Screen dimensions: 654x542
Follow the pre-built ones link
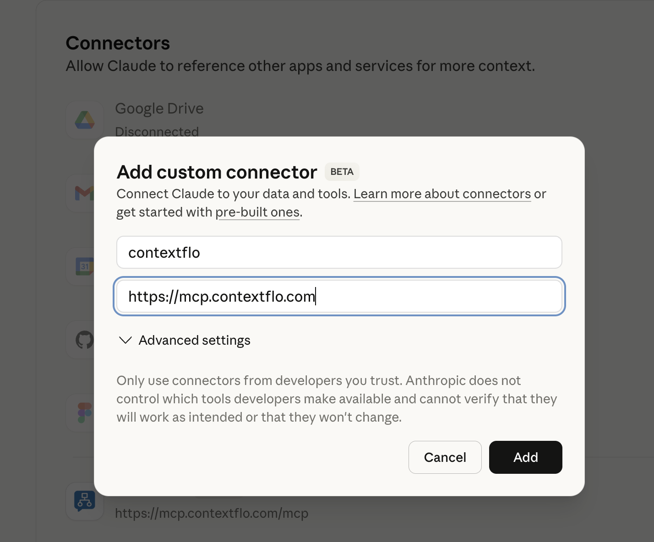click(x=257, y=212)
